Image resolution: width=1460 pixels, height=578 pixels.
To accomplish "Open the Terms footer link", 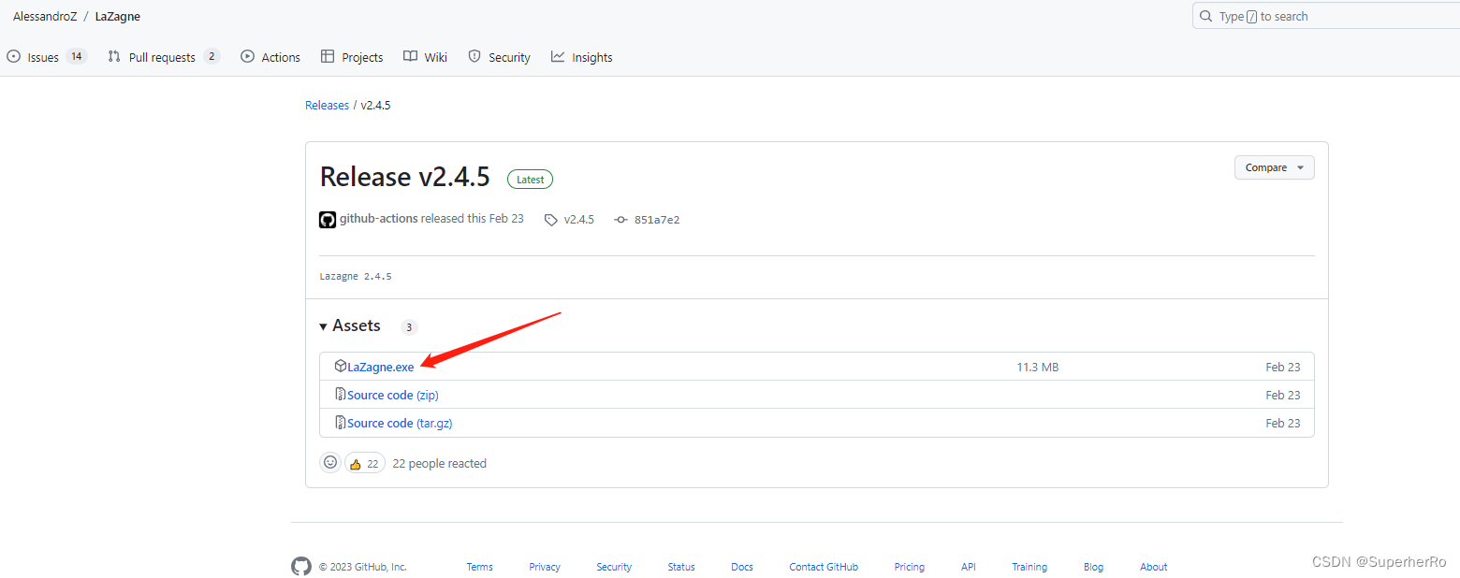I will pyautogui.click(x=480, y=567).
